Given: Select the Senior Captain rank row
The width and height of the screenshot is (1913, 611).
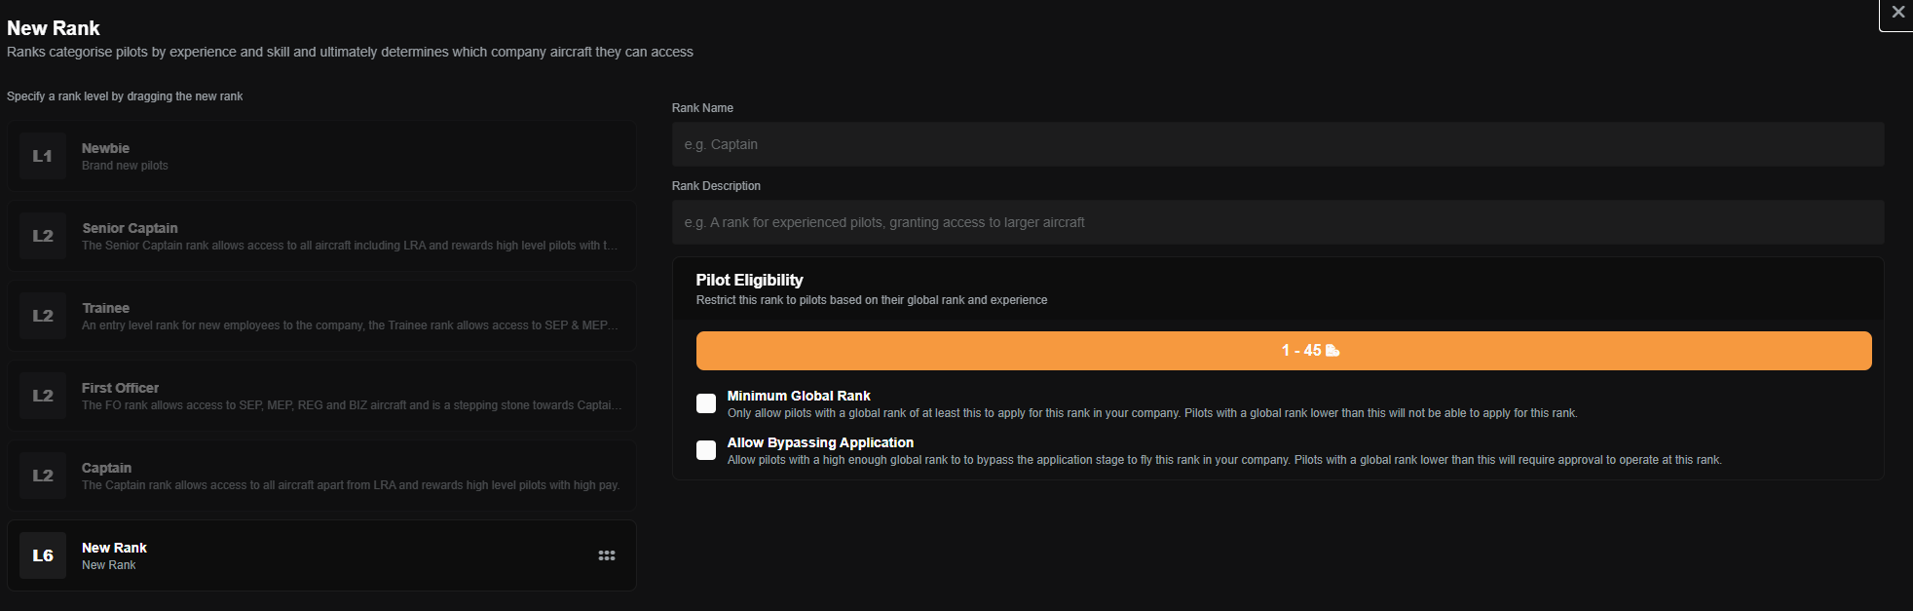Looking at the screenshot, I should pos(321,236).
